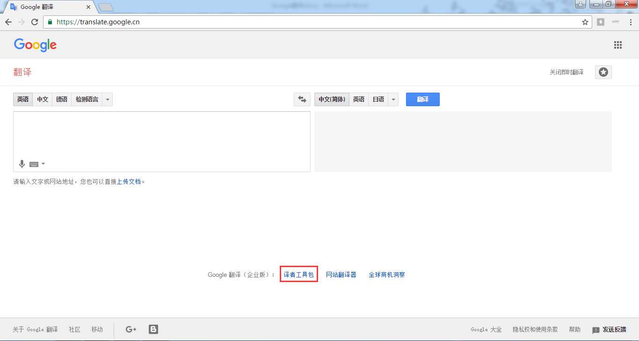Select 检测语言 source option

pyautogui.click(x=87, y=99)
